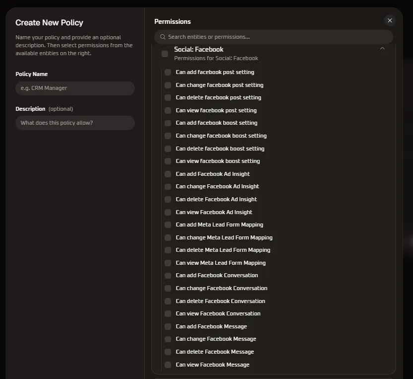Toggle Can add Facebook Message
413x379 pixels.
tap(168, 326)
